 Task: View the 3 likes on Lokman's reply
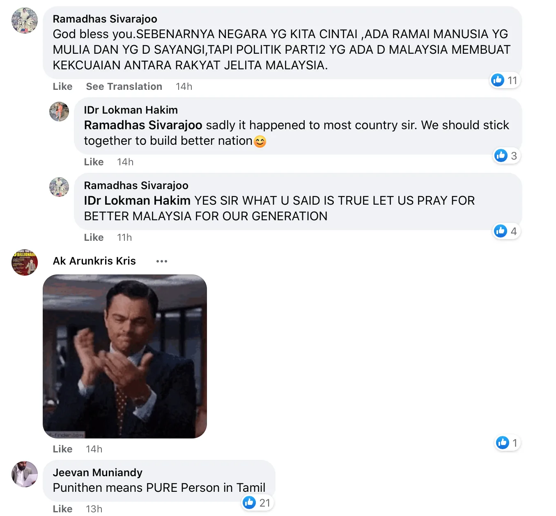(506, 156)
